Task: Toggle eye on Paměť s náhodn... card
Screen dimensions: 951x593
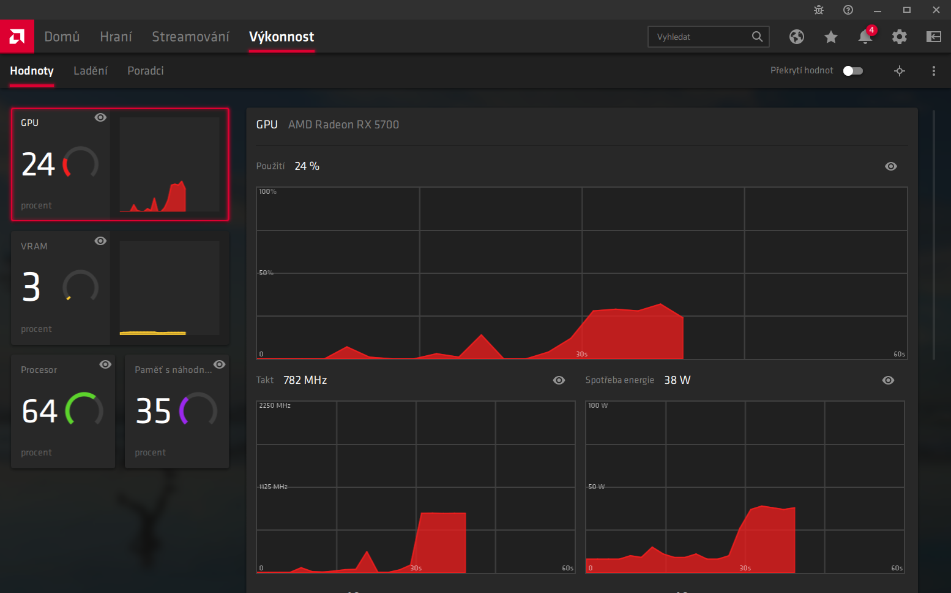Action: pos(219,364)
